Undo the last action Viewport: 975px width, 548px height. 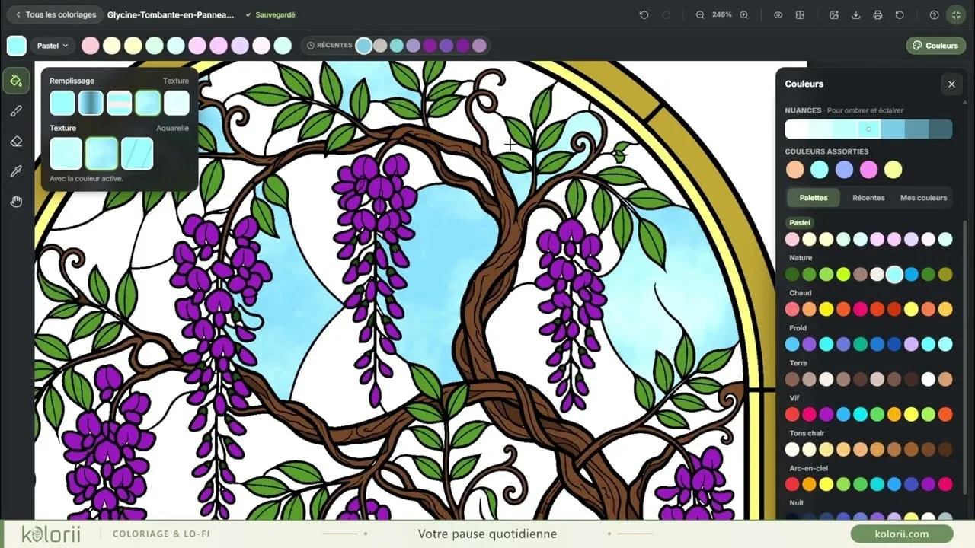point(644,14)
